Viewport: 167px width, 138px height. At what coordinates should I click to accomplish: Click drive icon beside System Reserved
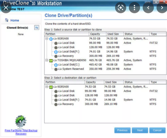pos(60,69)
